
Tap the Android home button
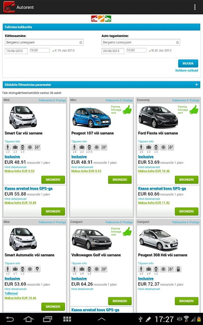tap(28, 319)
